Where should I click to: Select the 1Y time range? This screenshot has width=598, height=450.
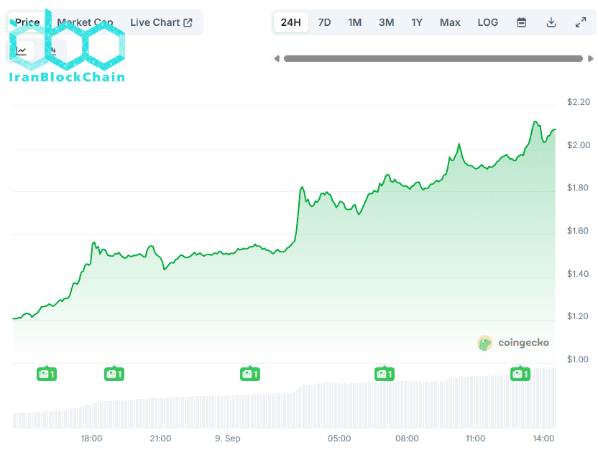tap(417, 22)
